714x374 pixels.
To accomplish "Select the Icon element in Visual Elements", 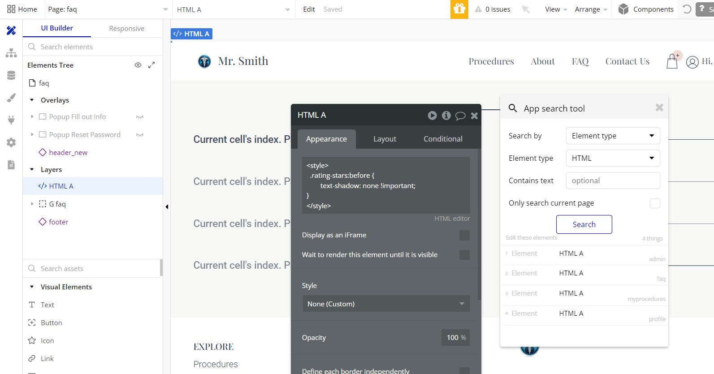I will click(x=47, y=340).
